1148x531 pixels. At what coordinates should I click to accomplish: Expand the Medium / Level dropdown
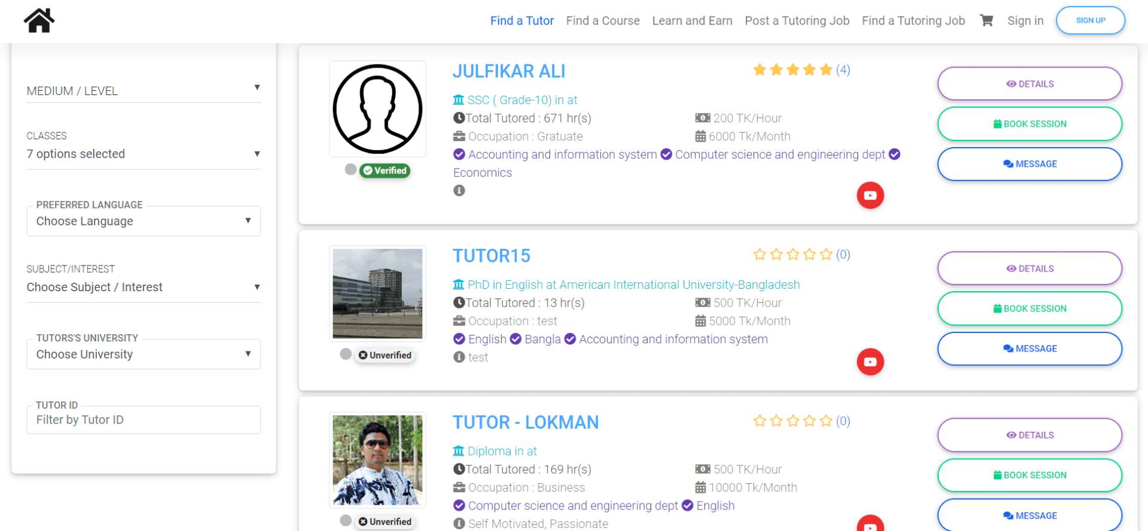pos(143,91)
